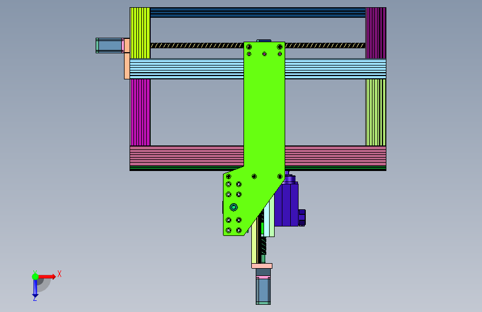Pick the dark blue top crossbeam
The height and width of the screenshot is (312, 482).
pyautogui.click(x=257, y=13)
